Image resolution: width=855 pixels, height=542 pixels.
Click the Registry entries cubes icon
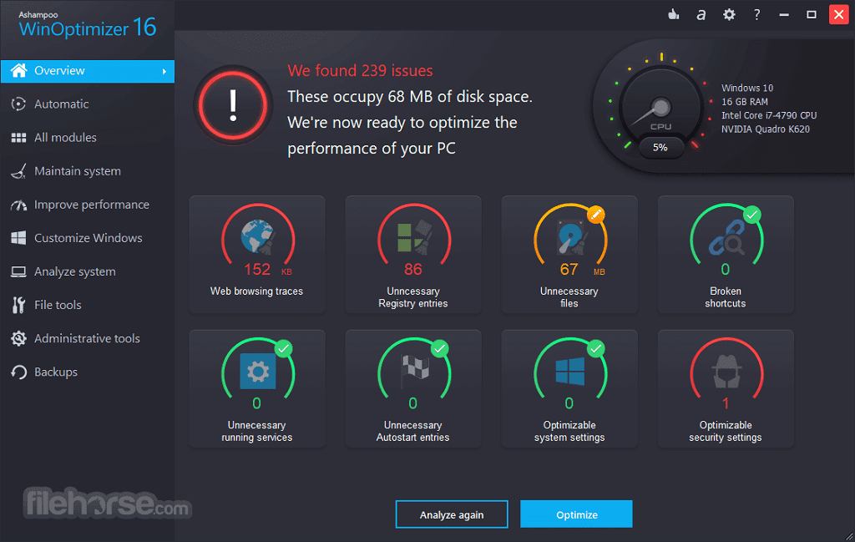[x=414, y=238]
